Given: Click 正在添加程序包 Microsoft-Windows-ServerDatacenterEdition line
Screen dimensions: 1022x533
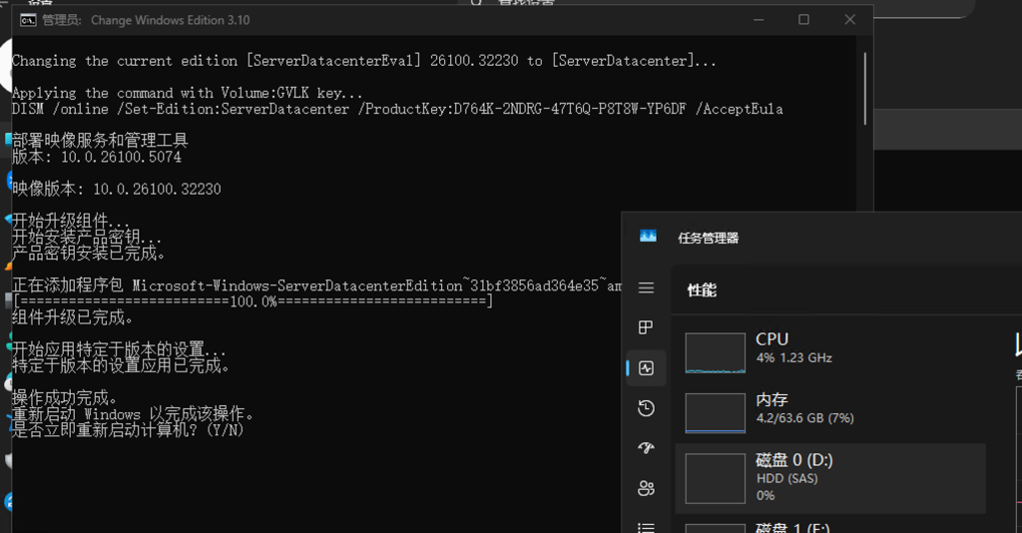Looking at the screenshot, I should click(316, 285).
